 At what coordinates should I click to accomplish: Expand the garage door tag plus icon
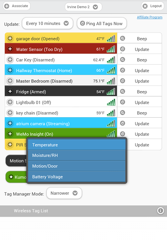(10, 38)
